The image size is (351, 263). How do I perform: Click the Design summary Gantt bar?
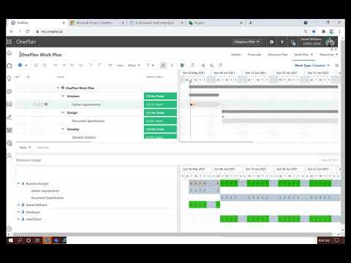[x=280, y=112]
